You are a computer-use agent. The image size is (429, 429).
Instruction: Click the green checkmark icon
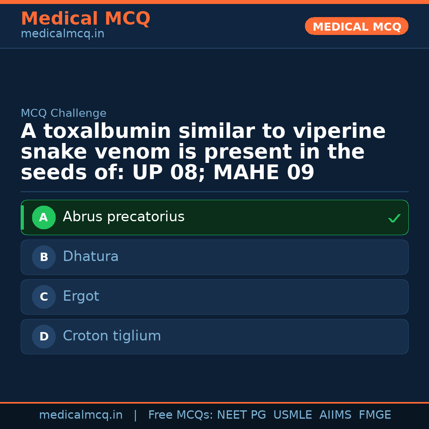[394, 218]
